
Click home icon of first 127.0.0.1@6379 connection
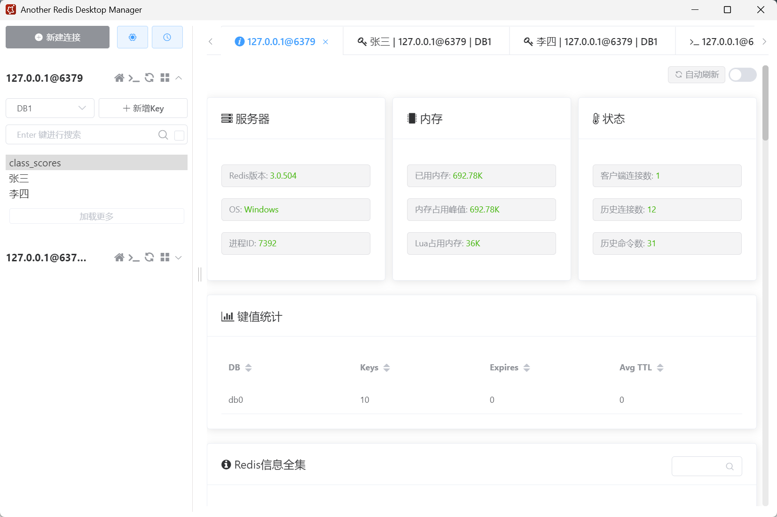pos(119,78)
